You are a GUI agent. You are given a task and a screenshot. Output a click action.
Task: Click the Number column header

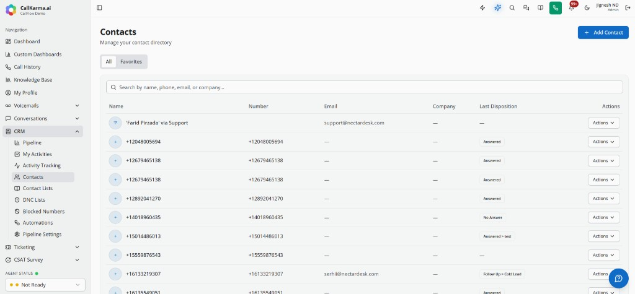(x=259, y=106)
